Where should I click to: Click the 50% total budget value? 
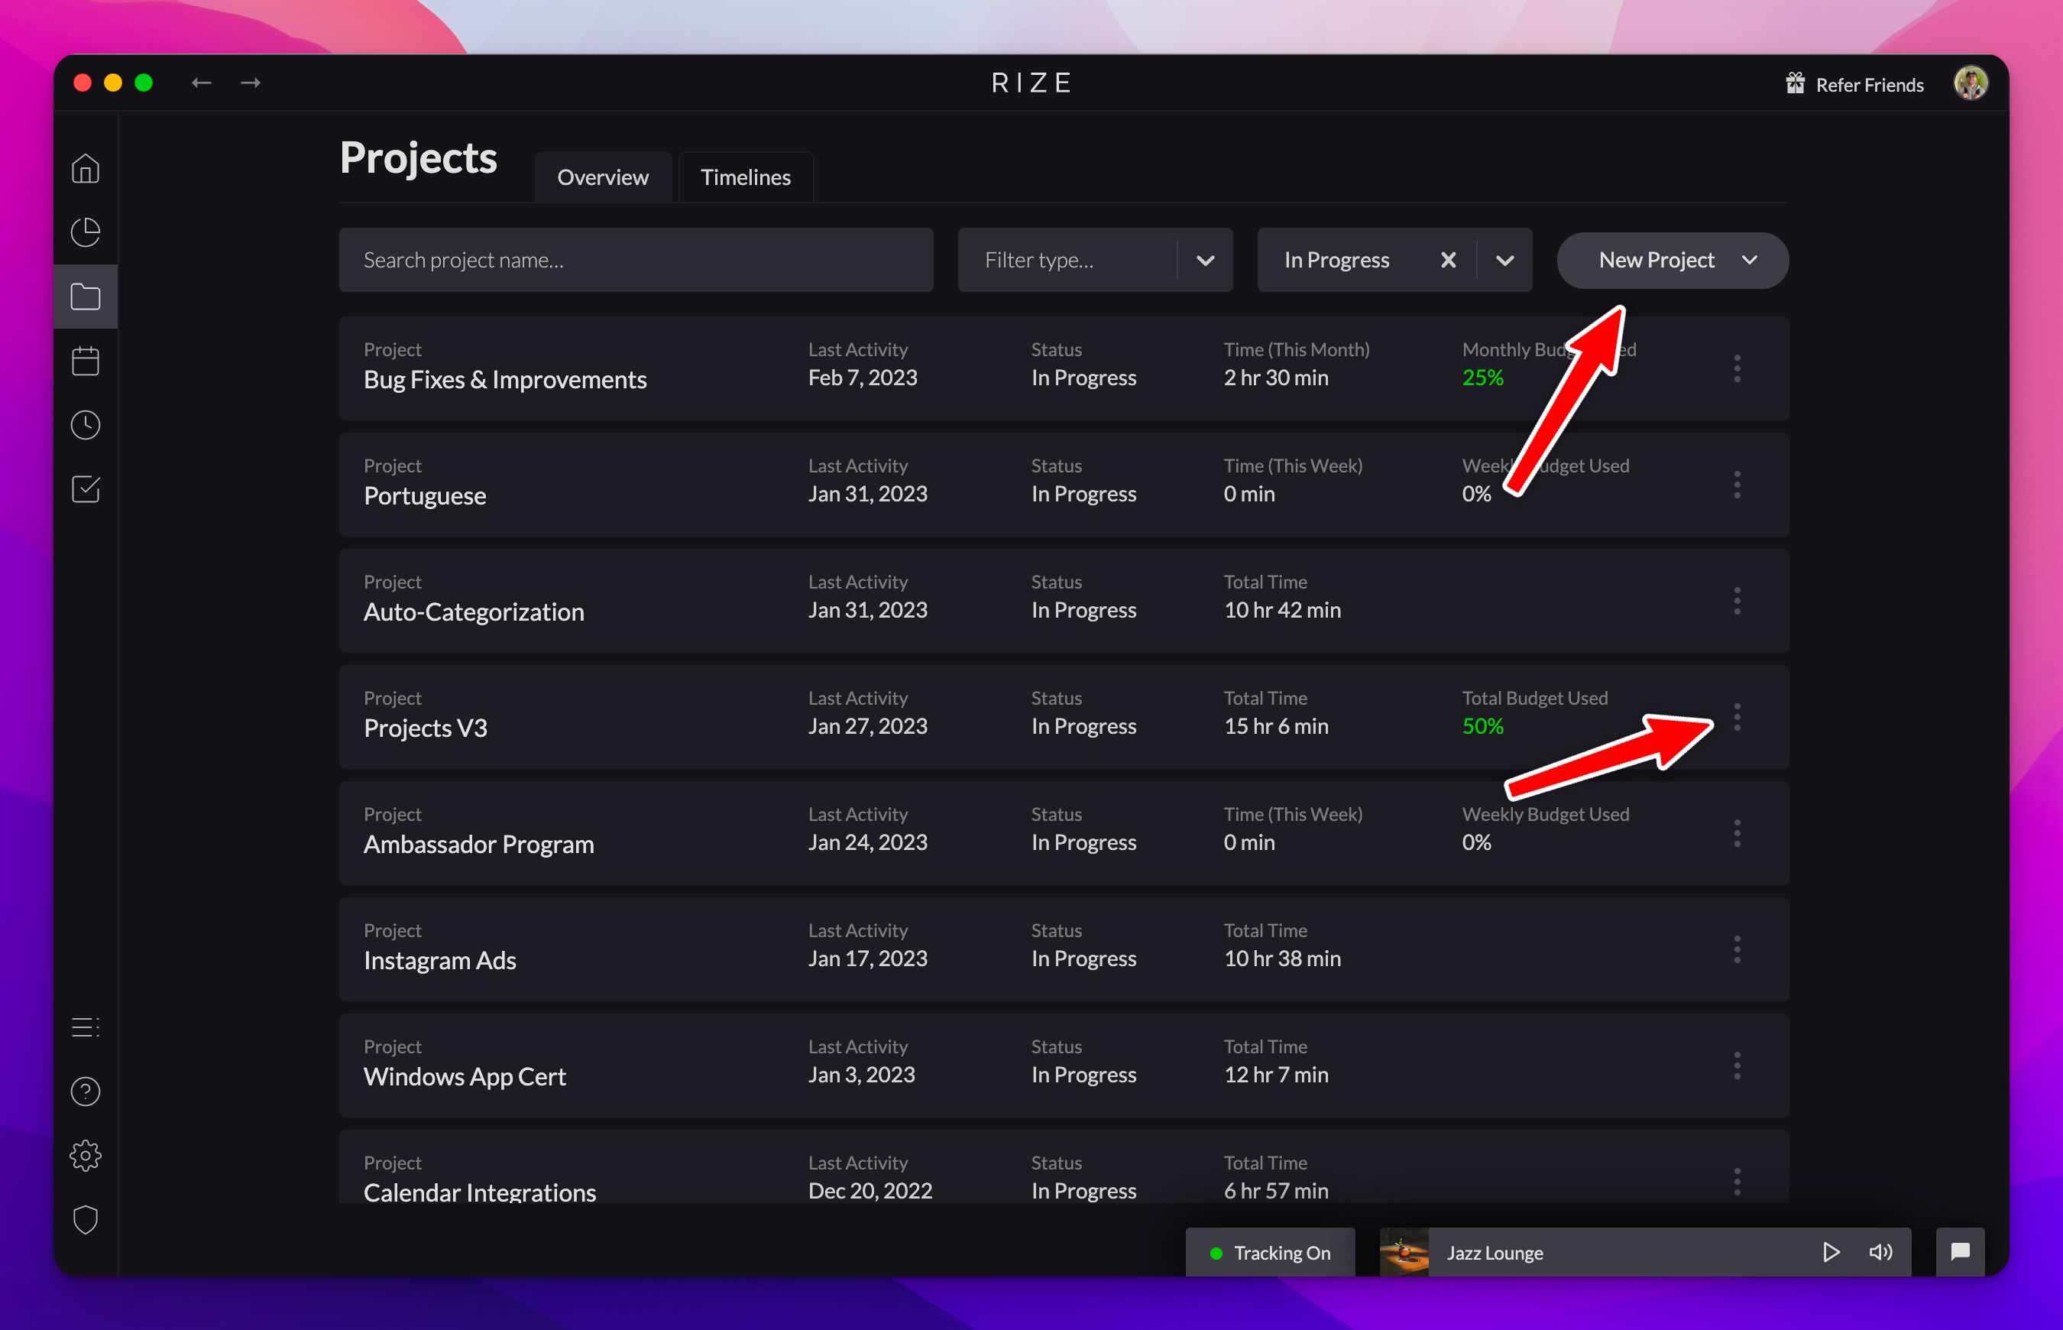point(1483,726)
